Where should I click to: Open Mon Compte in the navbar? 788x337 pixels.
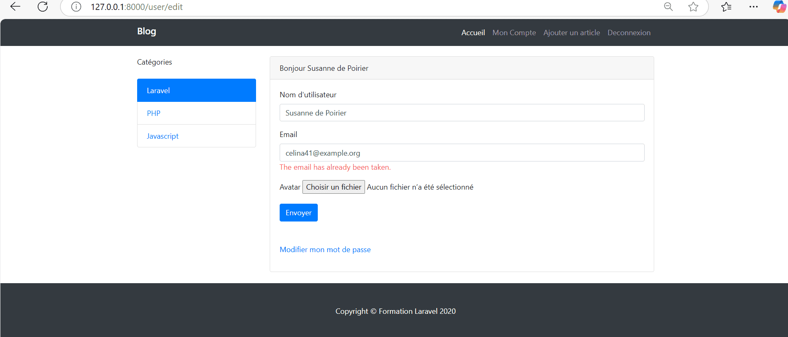point(514,33)
